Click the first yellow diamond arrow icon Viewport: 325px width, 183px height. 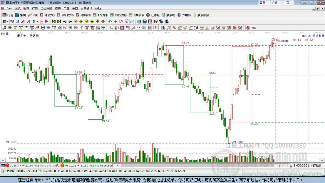[x=76, y=21]
